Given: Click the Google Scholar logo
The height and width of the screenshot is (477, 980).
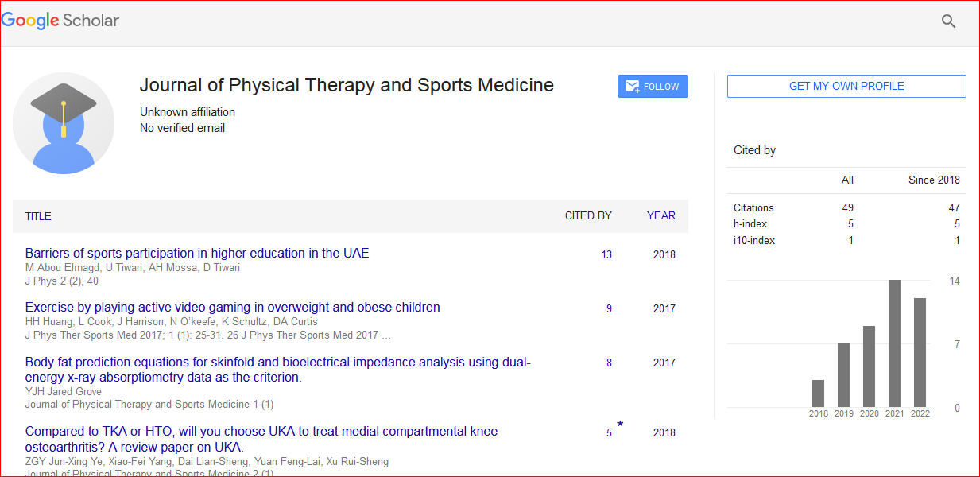Looking at the screenshot, I should pos(60,21).
